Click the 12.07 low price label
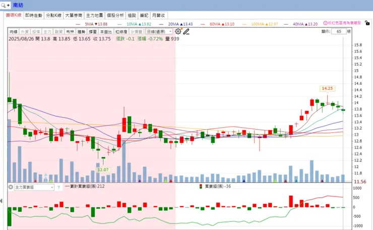 pos(103,170)
